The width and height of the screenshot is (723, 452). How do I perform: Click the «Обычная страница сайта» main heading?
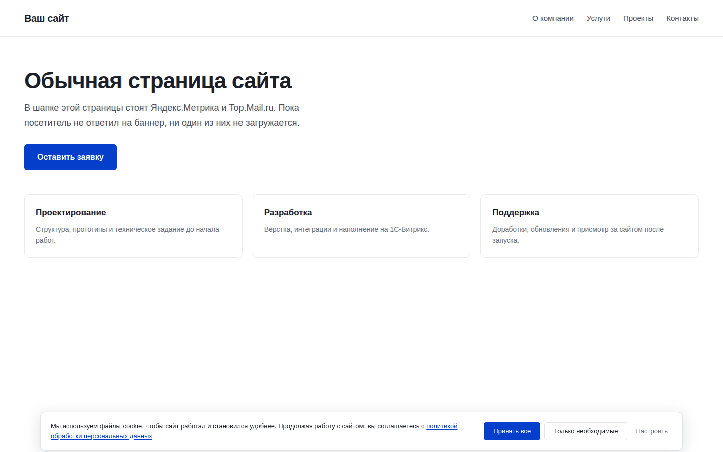158,81
